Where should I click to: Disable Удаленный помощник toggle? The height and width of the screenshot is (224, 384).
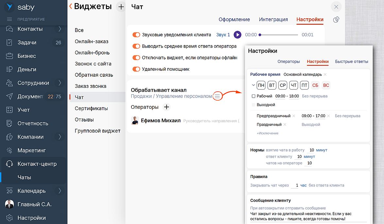136,69
